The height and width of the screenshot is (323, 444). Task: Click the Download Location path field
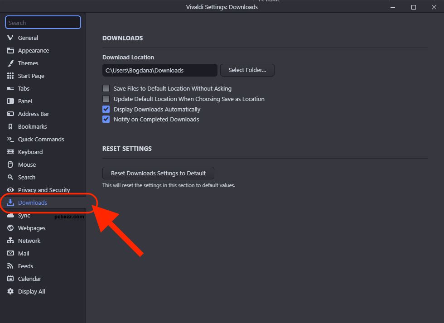[x=159, y=70]
